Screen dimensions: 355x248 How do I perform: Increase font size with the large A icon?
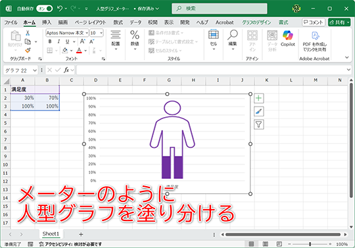point(83,41)
